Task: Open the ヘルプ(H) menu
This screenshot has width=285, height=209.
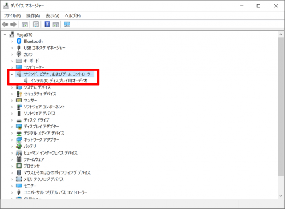Action: pos(73,15)
